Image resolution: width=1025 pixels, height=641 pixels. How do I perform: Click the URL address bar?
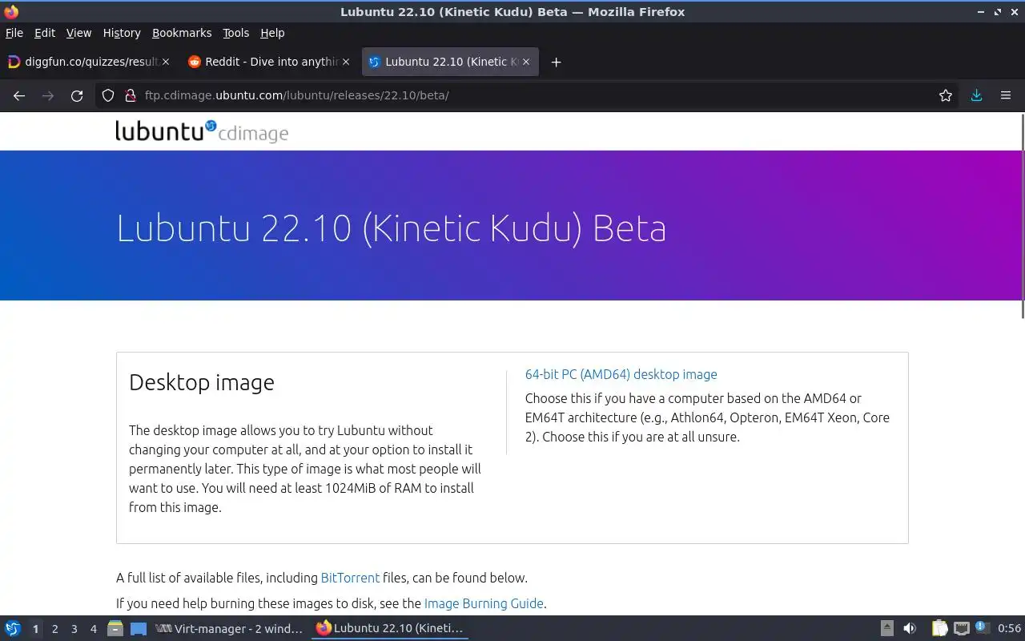529,95
